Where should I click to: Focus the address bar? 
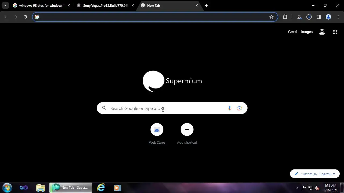155,17
